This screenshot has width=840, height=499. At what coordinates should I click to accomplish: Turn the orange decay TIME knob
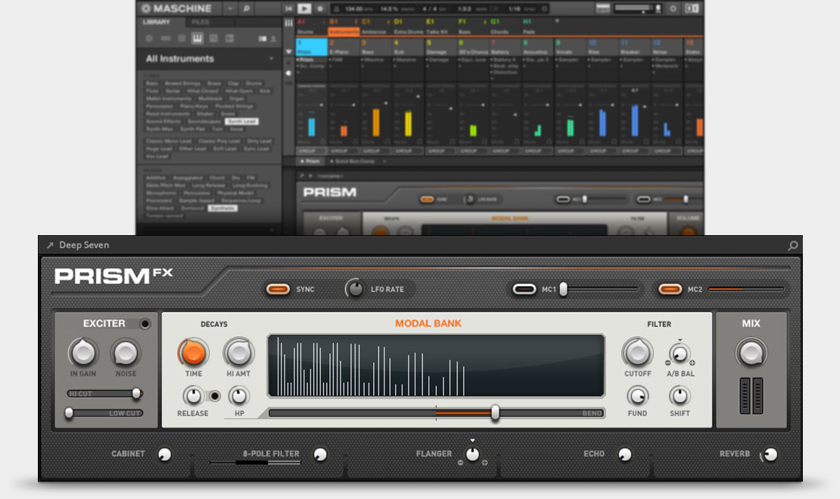[x=193, y=352]
